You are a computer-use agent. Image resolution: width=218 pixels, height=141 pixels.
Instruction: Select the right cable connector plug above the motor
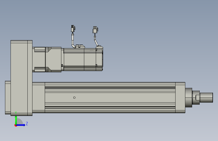(95, 30)
